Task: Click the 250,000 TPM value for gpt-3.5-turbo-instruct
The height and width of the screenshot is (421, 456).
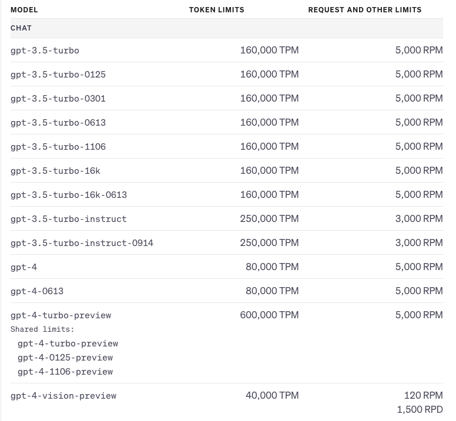Action: point(269,218)
